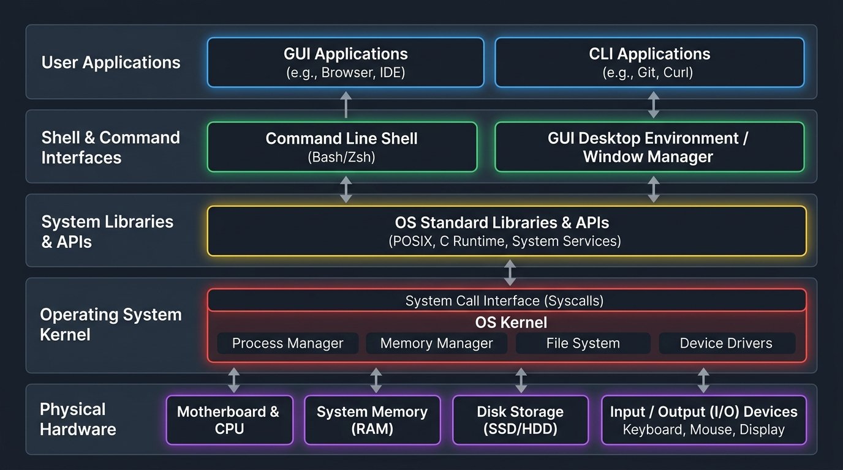Click the GUI Desktop Environment / Window Manager box
Screen dimensions: 843x470
649,147
